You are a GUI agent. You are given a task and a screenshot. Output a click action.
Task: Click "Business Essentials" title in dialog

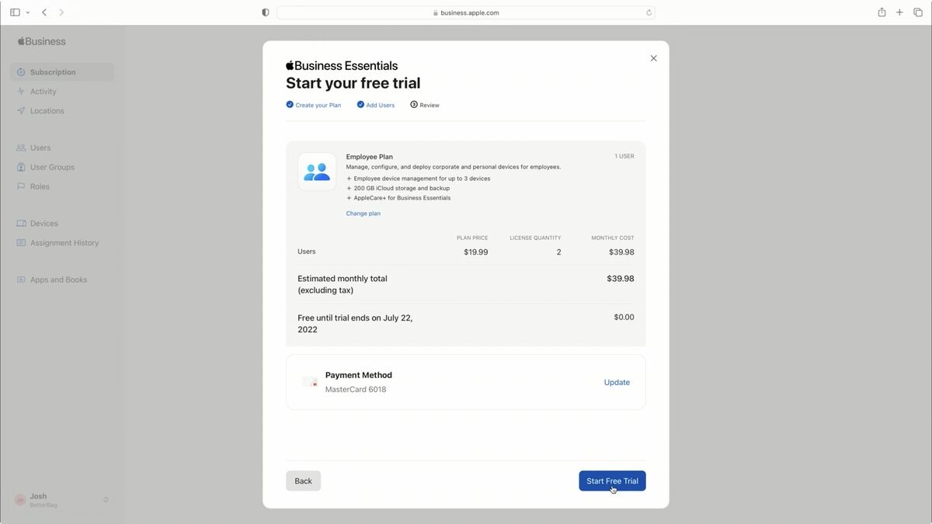(342, 66)
